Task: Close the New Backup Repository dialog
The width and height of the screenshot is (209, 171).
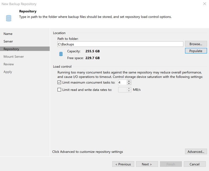Action: (x=204, y=4)
